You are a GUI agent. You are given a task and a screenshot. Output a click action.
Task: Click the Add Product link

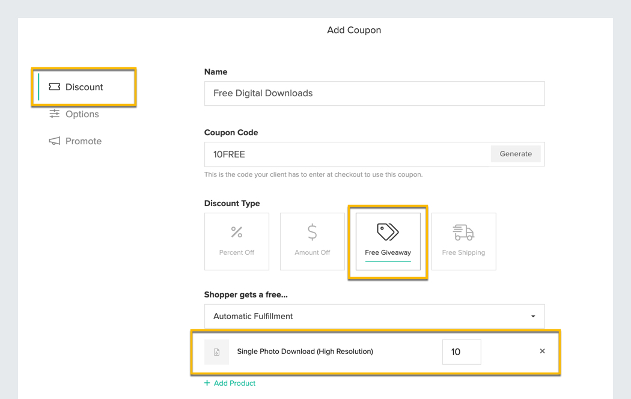point(230,383)
